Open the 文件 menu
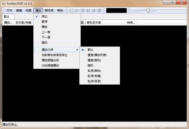189x129 pixels. (x=9, y=11)
